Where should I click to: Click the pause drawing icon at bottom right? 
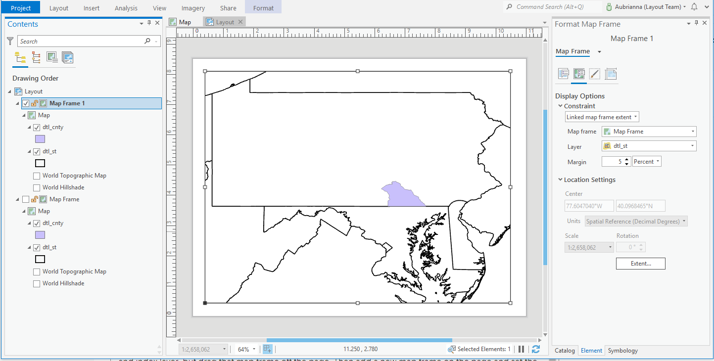tap(521, 349)
